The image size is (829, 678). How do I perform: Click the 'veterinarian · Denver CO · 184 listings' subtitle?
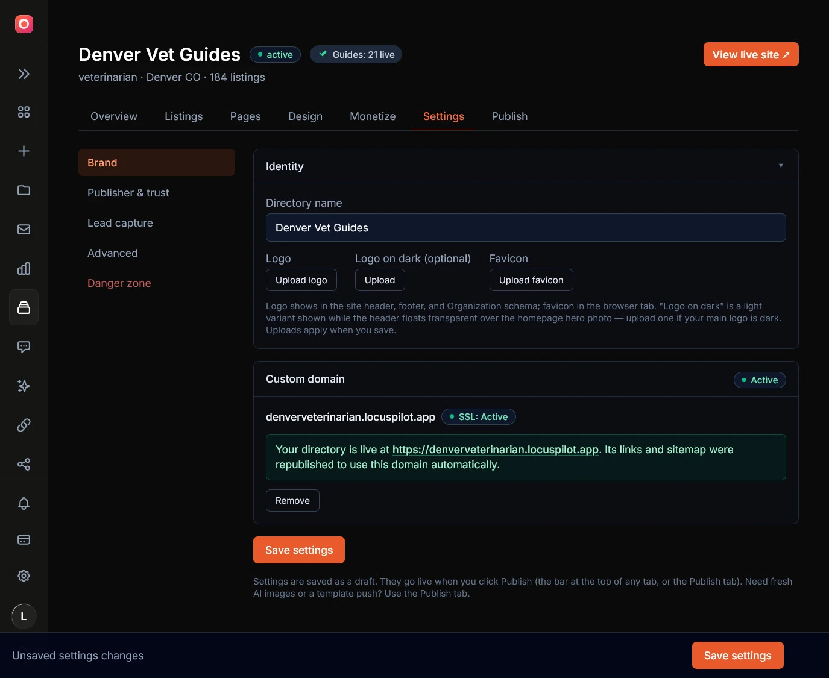click(x=172, y=77)
